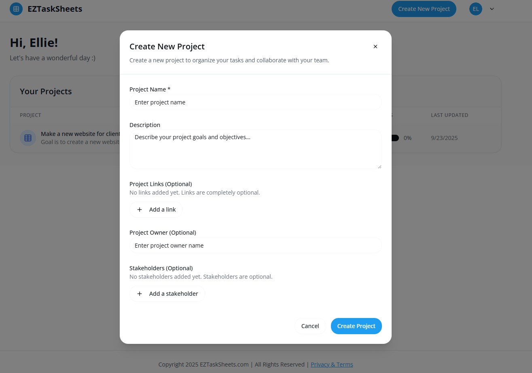Click the EZTaskSheets brand name text
Image resolution: width=532 pixels, height=373 pixels.
tap(55, 9)
